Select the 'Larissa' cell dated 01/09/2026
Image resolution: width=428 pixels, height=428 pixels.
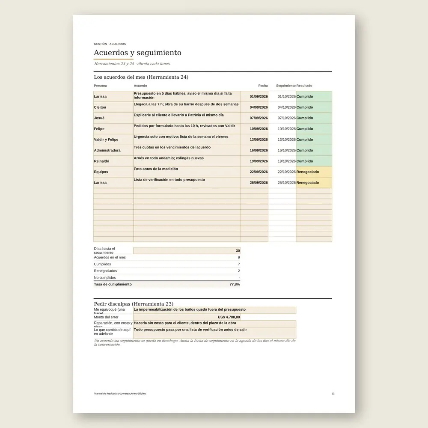coord(113,96)
